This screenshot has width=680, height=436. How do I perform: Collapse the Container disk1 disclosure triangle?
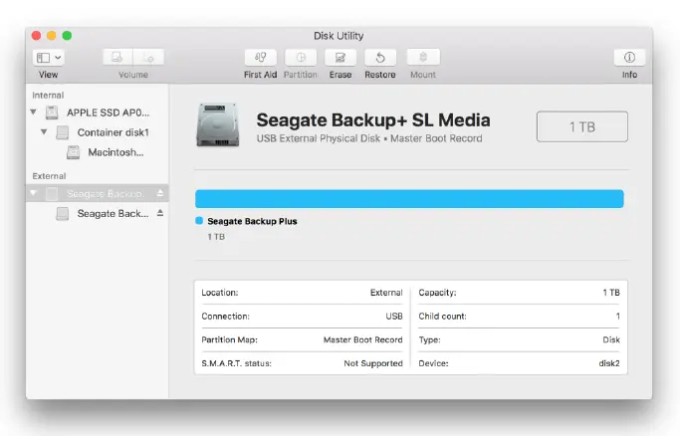pyautogui.click(x=44, y=131)
